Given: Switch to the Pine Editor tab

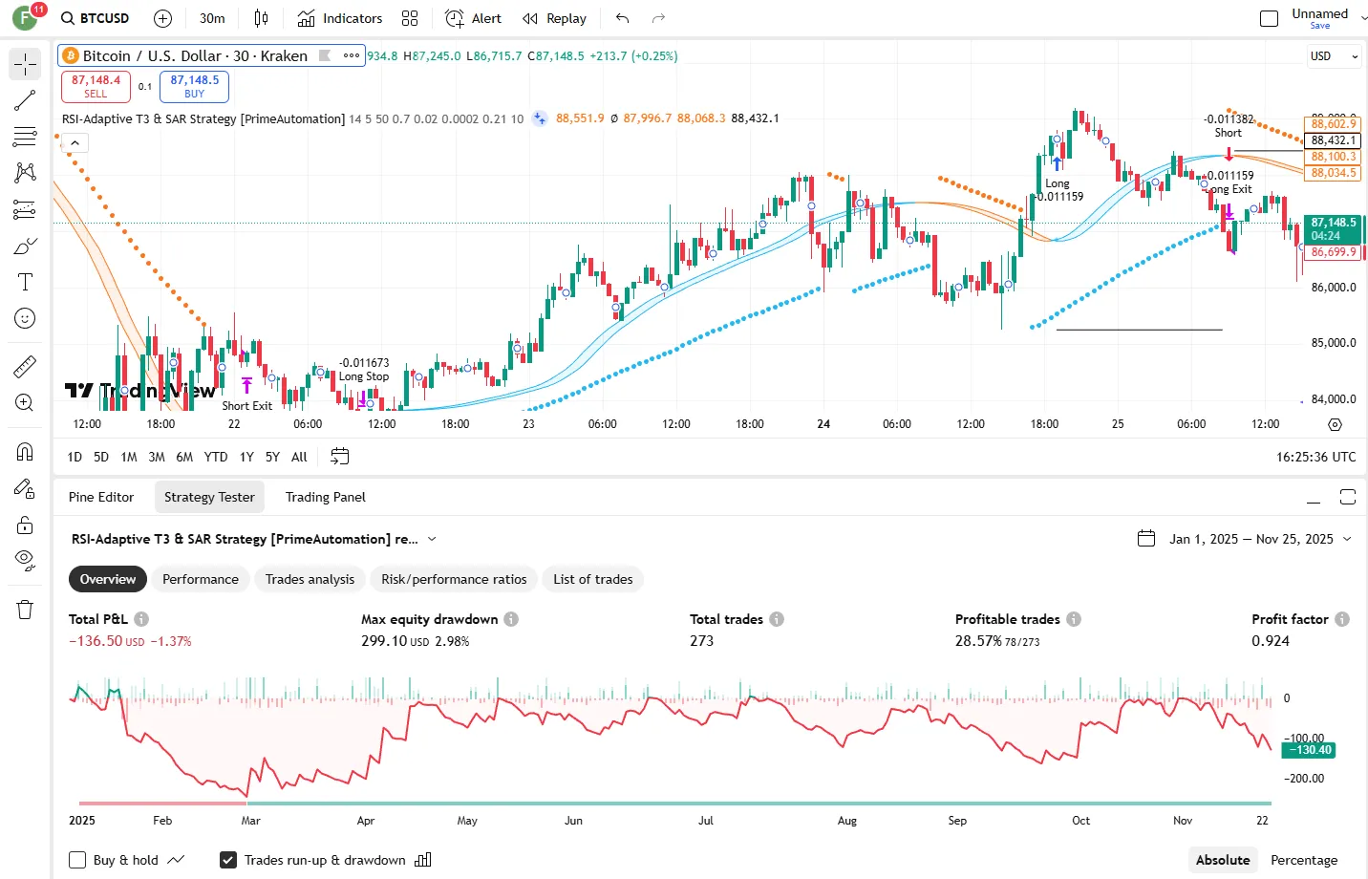Looking at the screenshot, I should [101, 497].
